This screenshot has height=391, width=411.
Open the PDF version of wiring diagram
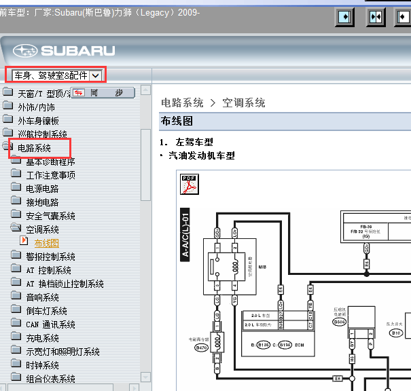point(190,185)
